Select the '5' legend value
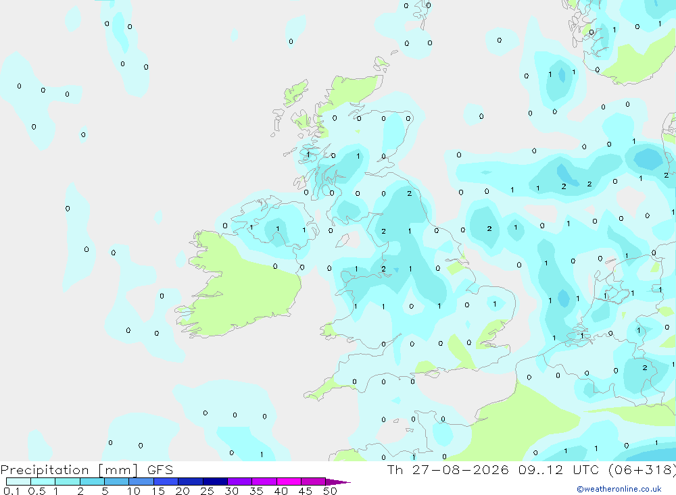Screen dimensions: 676x495 [105, 491]
